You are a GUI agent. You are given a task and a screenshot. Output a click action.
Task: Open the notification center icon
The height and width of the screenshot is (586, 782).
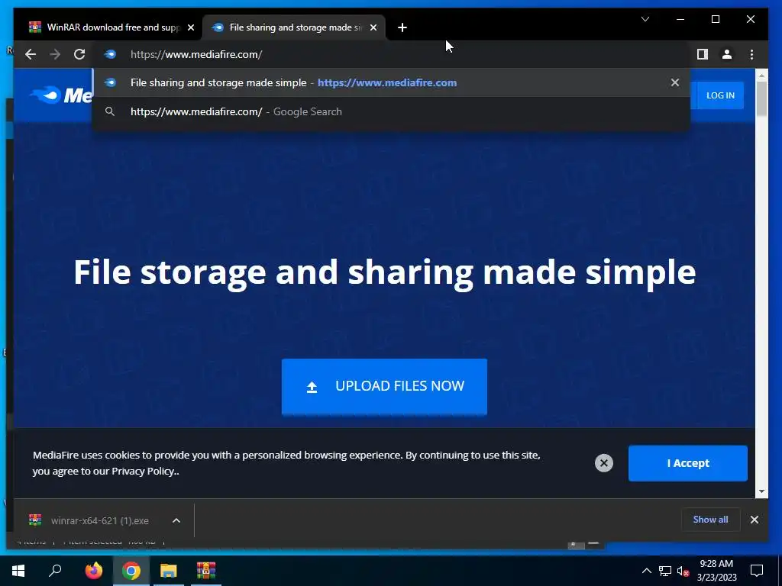[757, 571]
